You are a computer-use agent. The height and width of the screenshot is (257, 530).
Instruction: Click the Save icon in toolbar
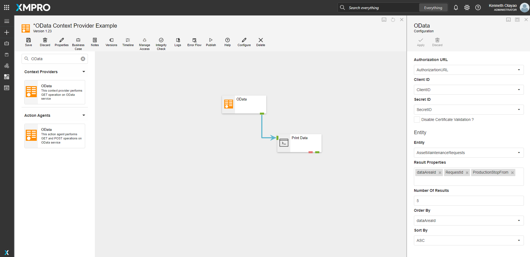(x=28, y=42)
